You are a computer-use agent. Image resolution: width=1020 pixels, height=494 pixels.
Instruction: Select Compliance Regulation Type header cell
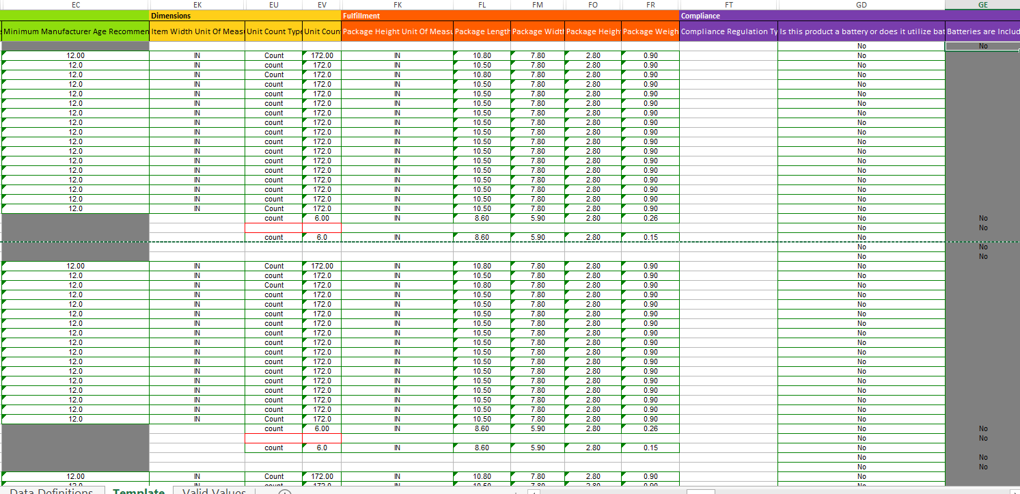[x=728, y=31]
